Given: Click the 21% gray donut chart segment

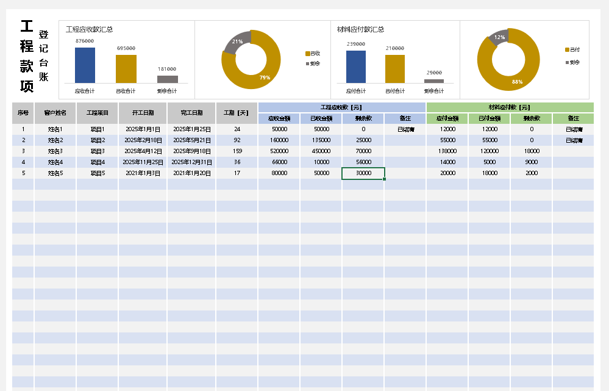Looking at the screenshot, I should click(x=235, y=41).
